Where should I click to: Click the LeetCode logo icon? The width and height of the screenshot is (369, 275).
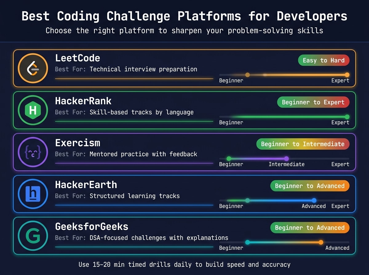click(x=33, y=68)
